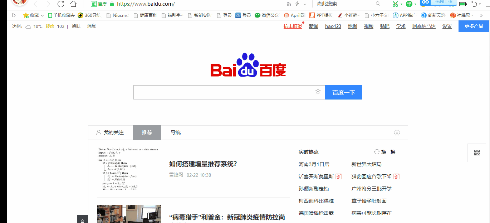The height and width of the screenshot is (223, 490).
Task: Open the 消息 messages link
Action: pyautogui.click(x=92, y=26)
